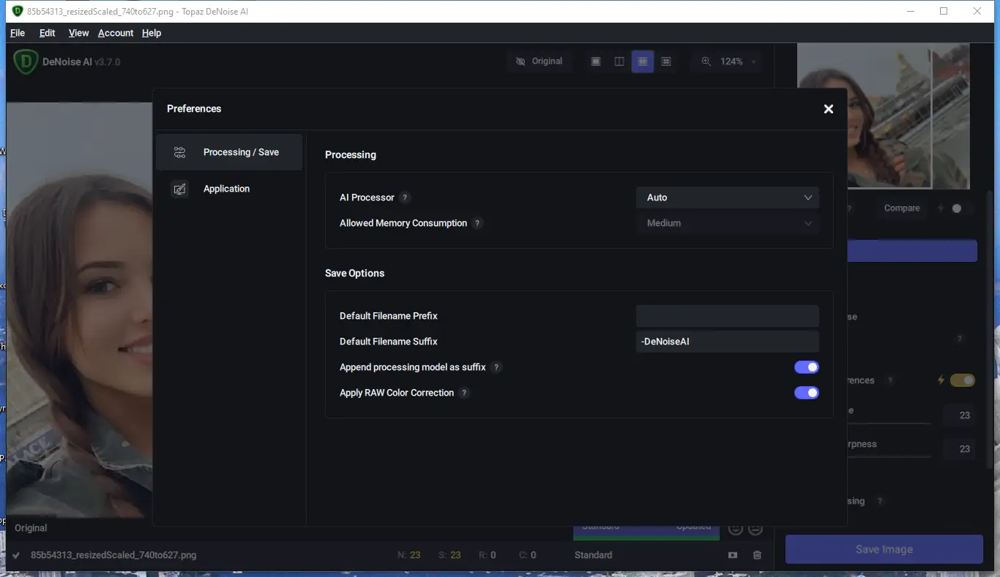Click the Save Image button
The width and height of the screenshot is (1000, 577).
(x=884, y=549)
